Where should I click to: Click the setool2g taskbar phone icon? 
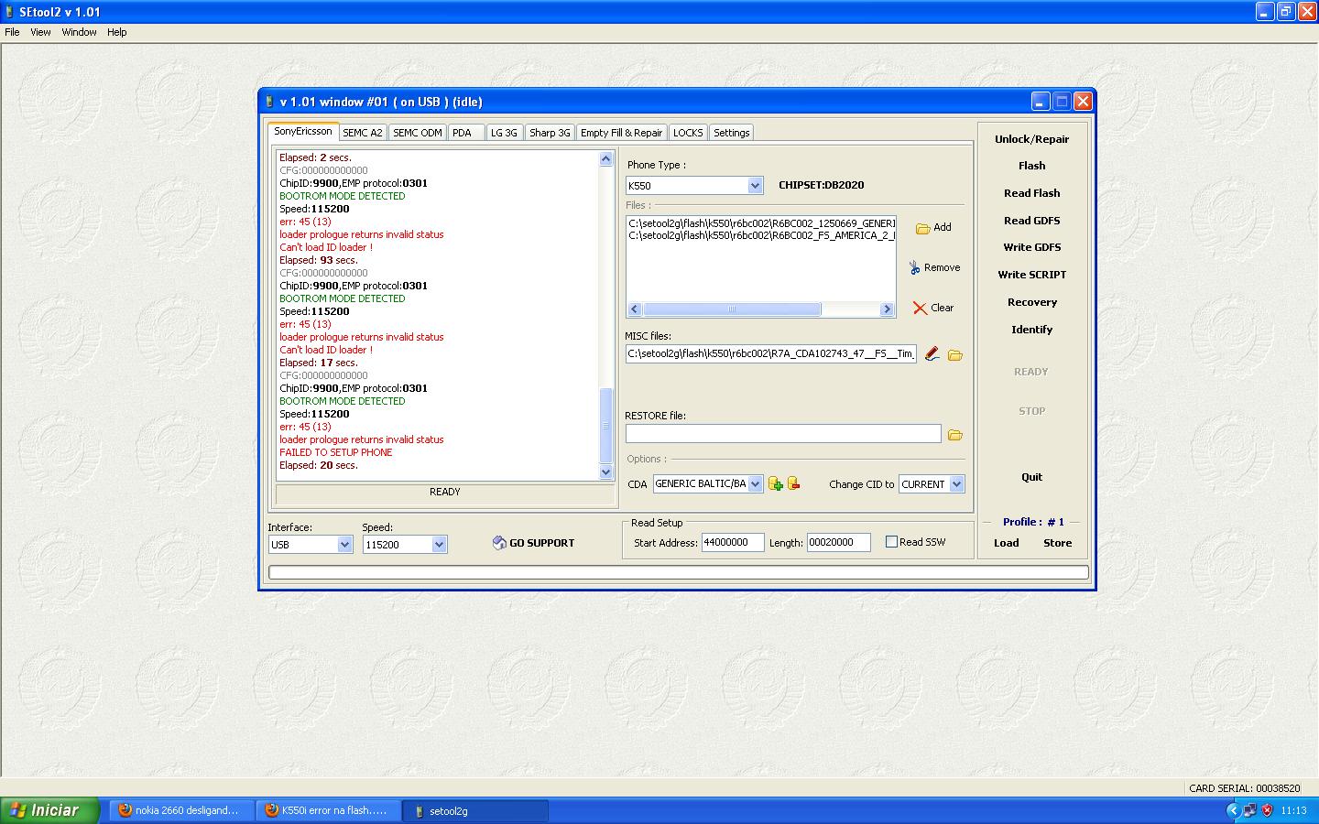(420, 811)
